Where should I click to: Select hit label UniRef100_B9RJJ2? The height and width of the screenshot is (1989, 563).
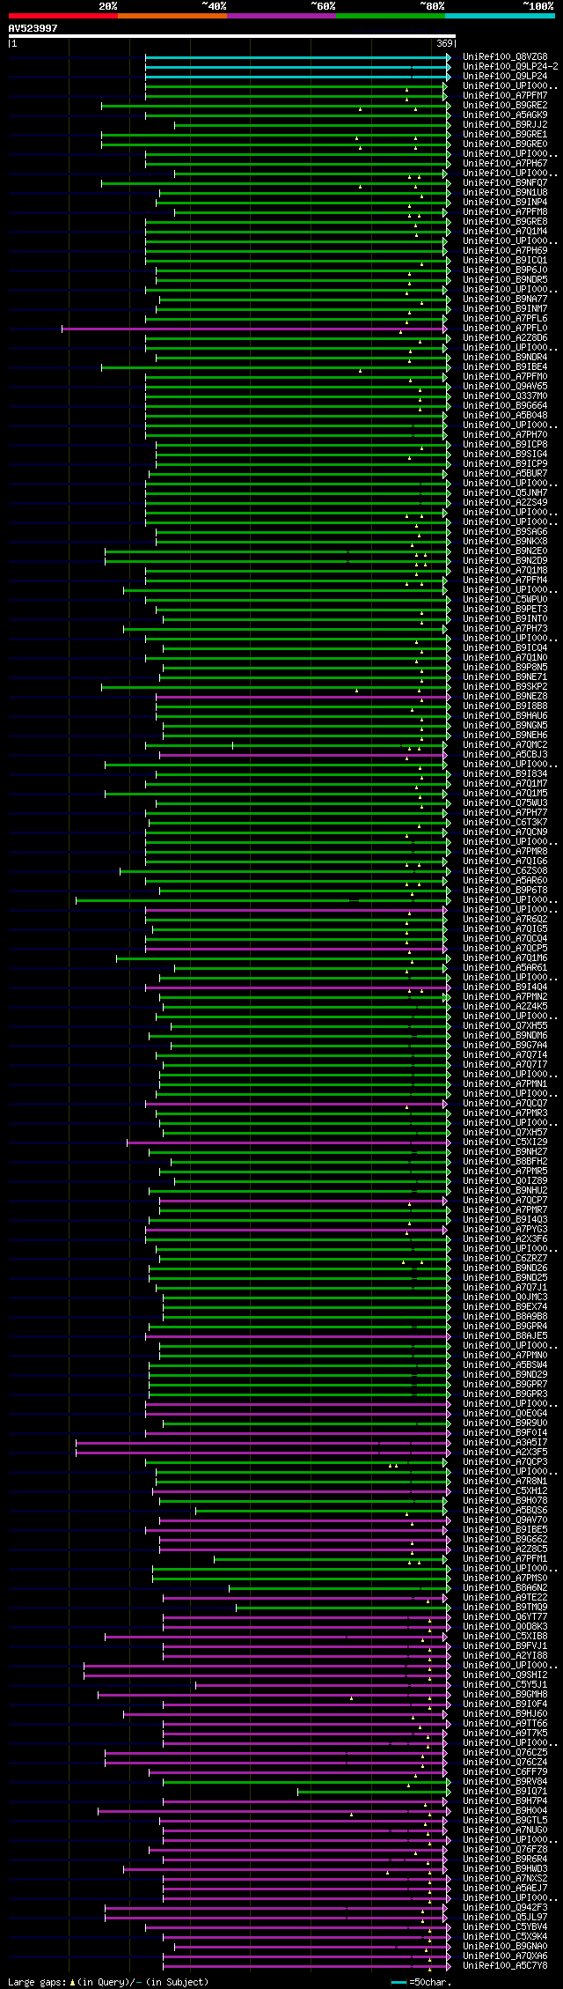(x=505, y=125)
